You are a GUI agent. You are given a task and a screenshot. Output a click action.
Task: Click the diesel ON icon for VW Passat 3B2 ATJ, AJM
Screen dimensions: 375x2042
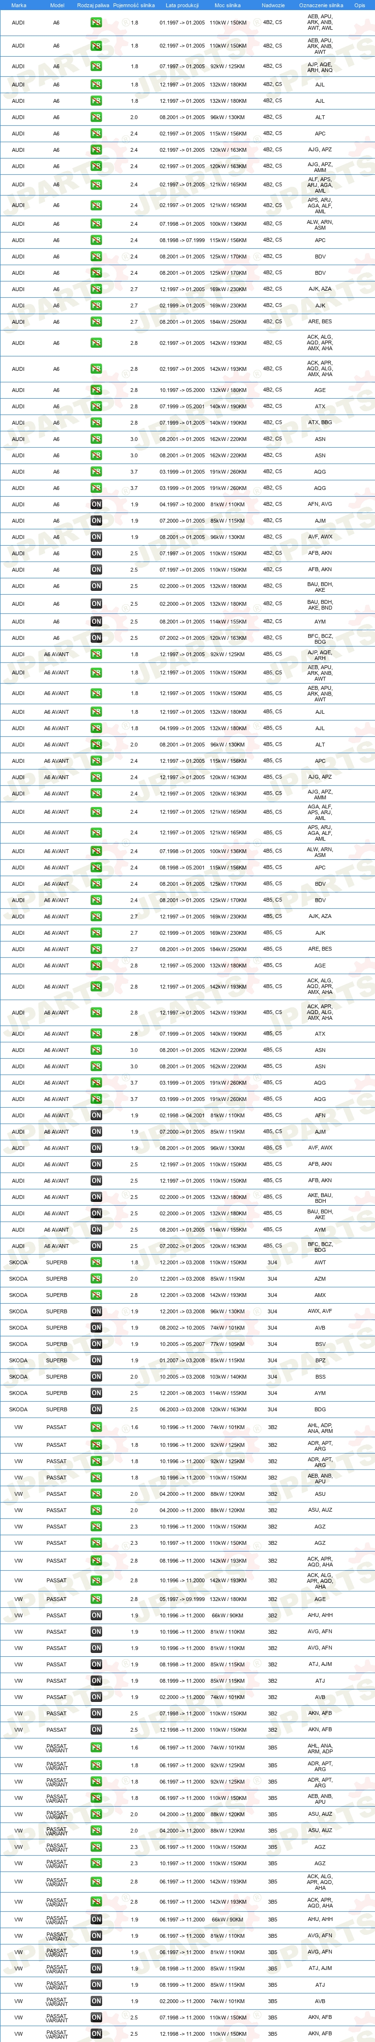click(96, 1664)
